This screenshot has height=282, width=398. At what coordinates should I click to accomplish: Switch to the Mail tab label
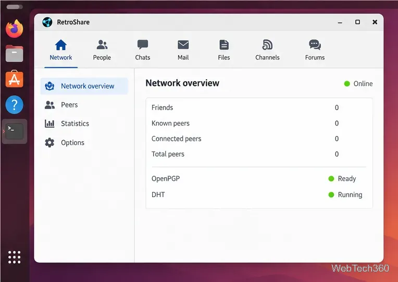183,58
